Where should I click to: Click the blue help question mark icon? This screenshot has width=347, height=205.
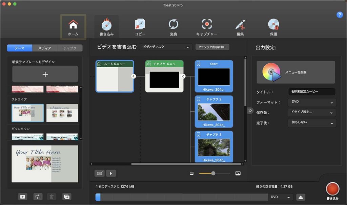[x=340, y=15]
